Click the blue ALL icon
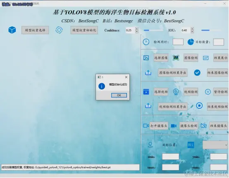 click(x=191, y=145)
